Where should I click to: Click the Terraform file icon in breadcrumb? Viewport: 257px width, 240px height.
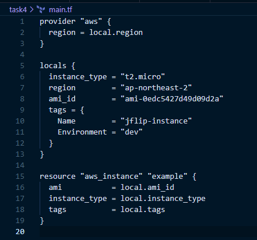41,9
